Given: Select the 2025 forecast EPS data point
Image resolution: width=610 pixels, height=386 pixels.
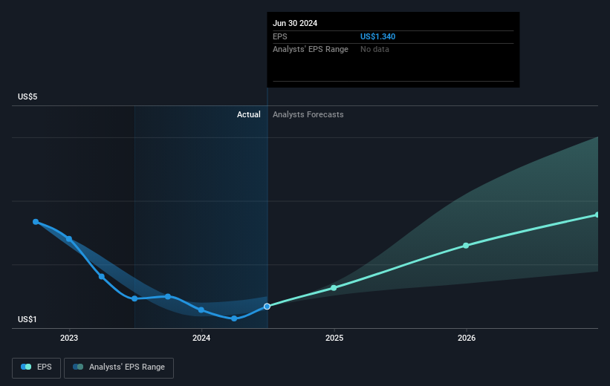Looking at the screenshot, I should coord(334,288).
